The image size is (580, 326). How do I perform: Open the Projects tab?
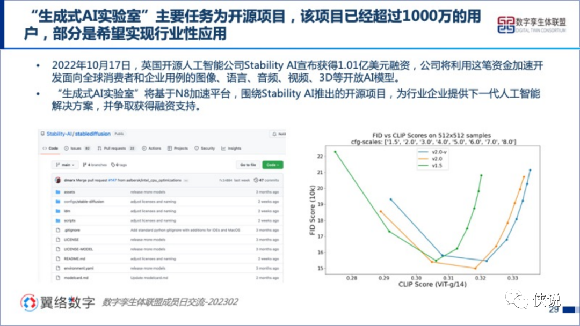tap(178, 149)
